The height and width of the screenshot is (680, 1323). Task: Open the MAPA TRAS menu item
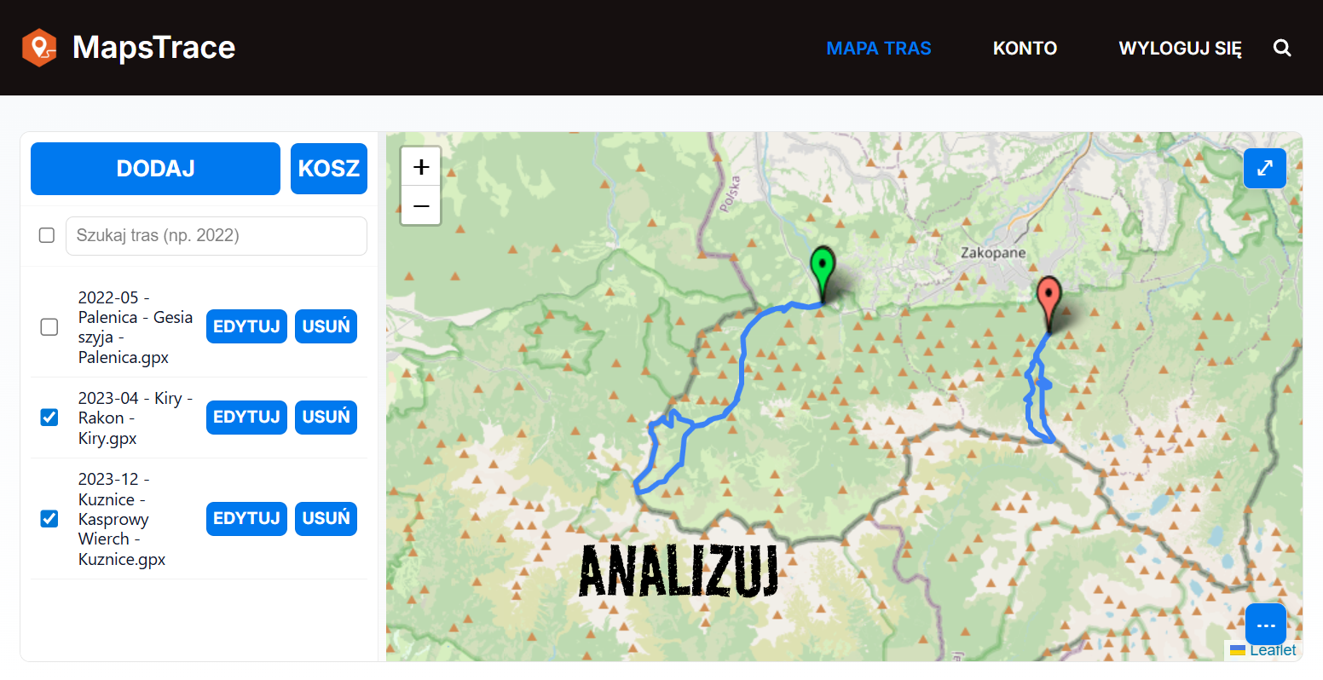click(x=879, y=49)
